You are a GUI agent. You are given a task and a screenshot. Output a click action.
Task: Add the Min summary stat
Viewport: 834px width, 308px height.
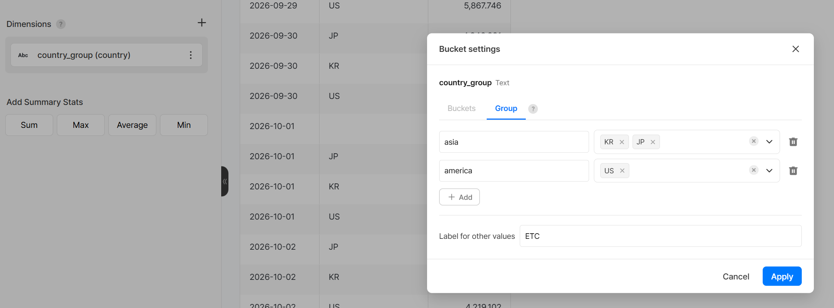[x=184, y=125]
